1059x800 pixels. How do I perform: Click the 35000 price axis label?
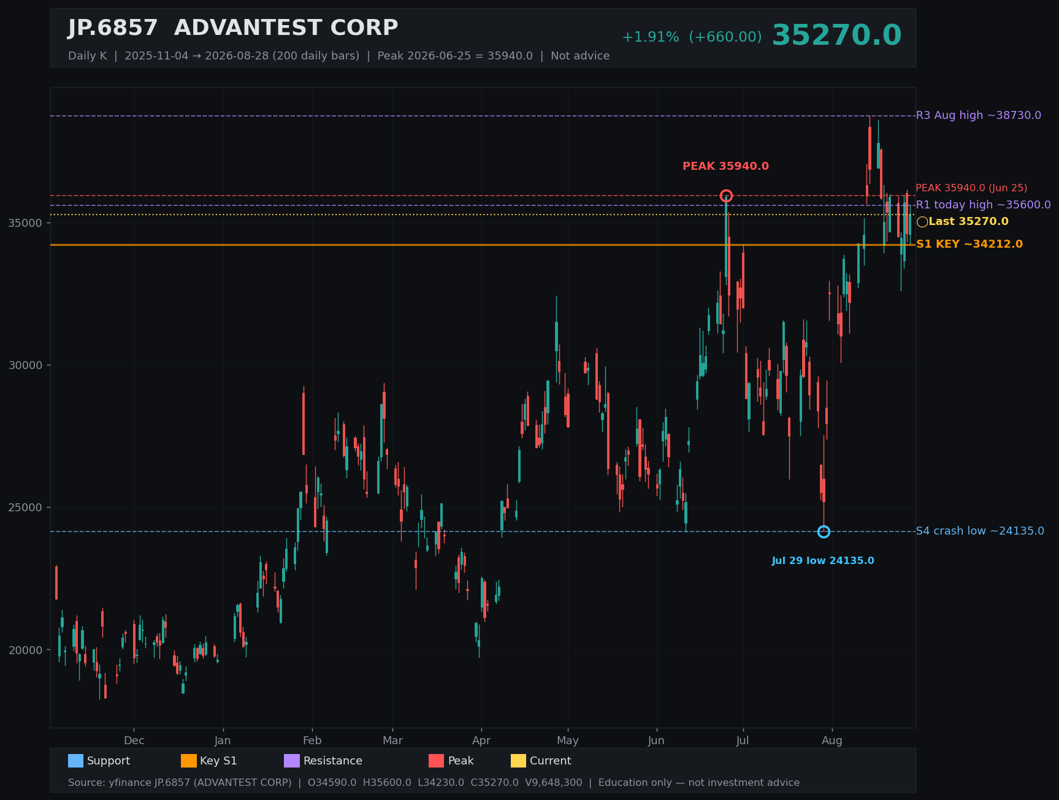pos(25,223)
